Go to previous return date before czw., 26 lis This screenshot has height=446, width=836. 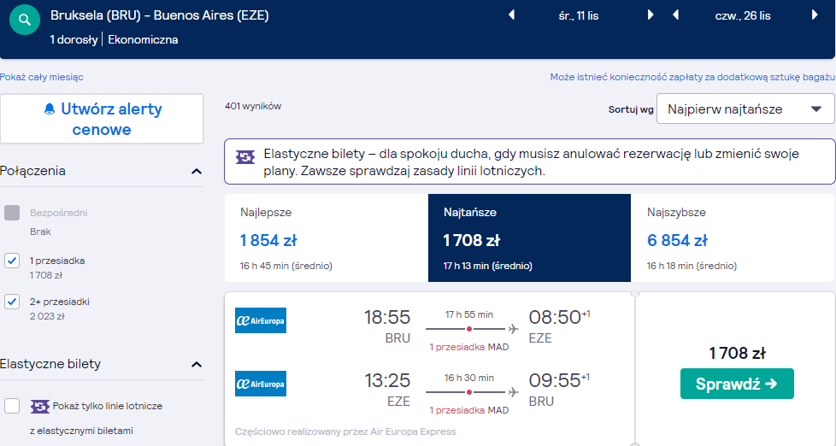(x=675, y=15)
